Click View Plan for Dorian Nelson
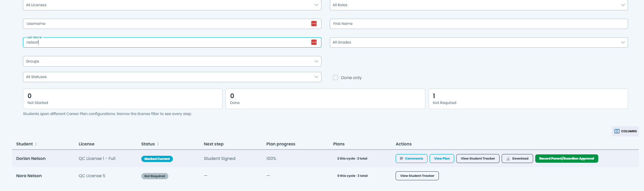 click(x=442, y=159)
